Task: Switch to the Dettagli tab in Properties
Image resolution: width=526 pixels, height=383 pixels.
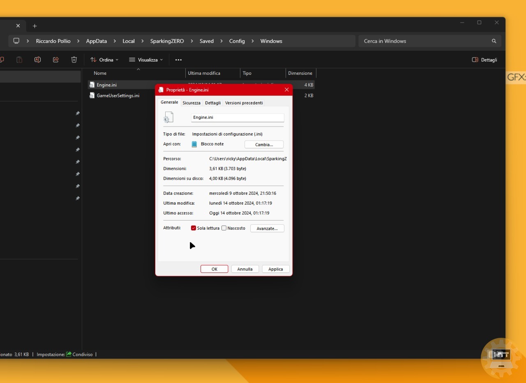Action: [213, 103]
